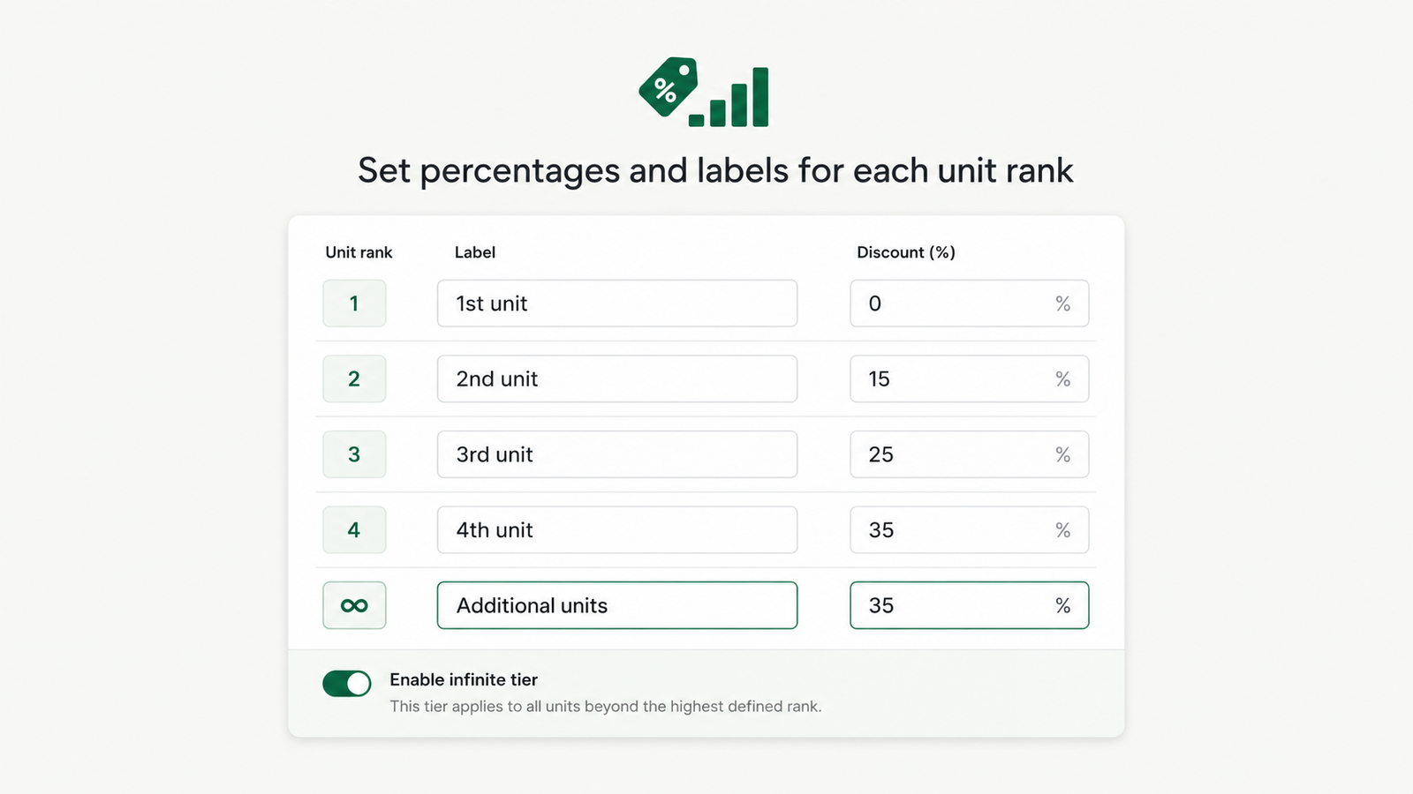Viewport: 1413px width, 794px height.
Task: Edit the 4th unit label field
Action: point(617,529)
